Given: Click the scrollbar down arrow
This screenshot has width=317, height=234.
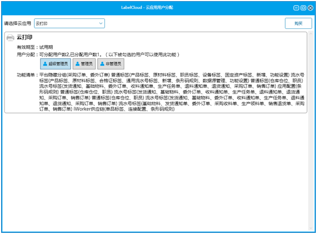Looking at the screenshot, I should (x=311, y=228).
